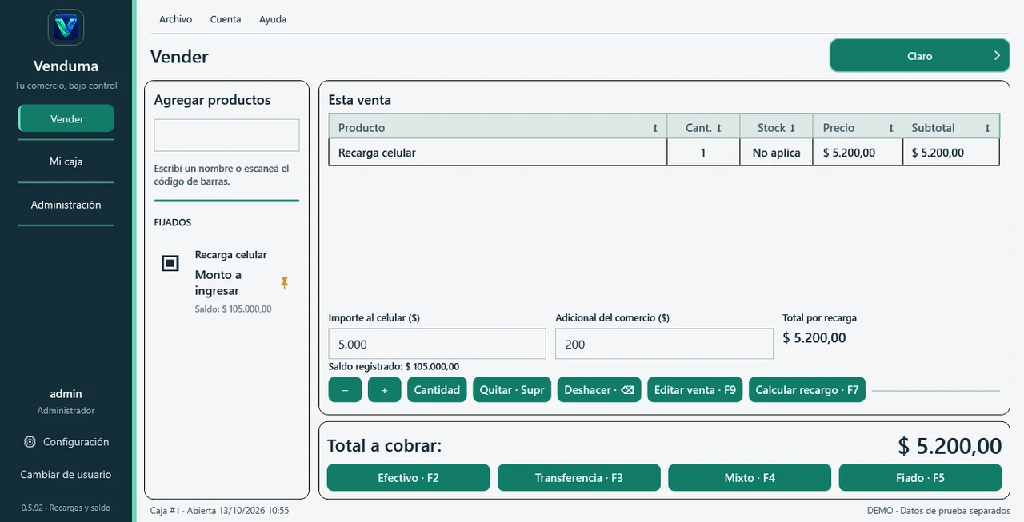Image resolution: width=1024 pixels, height=522 pixels.
Task: Sort the Cant. column using its arrow icon
Action: coord(718,128)
